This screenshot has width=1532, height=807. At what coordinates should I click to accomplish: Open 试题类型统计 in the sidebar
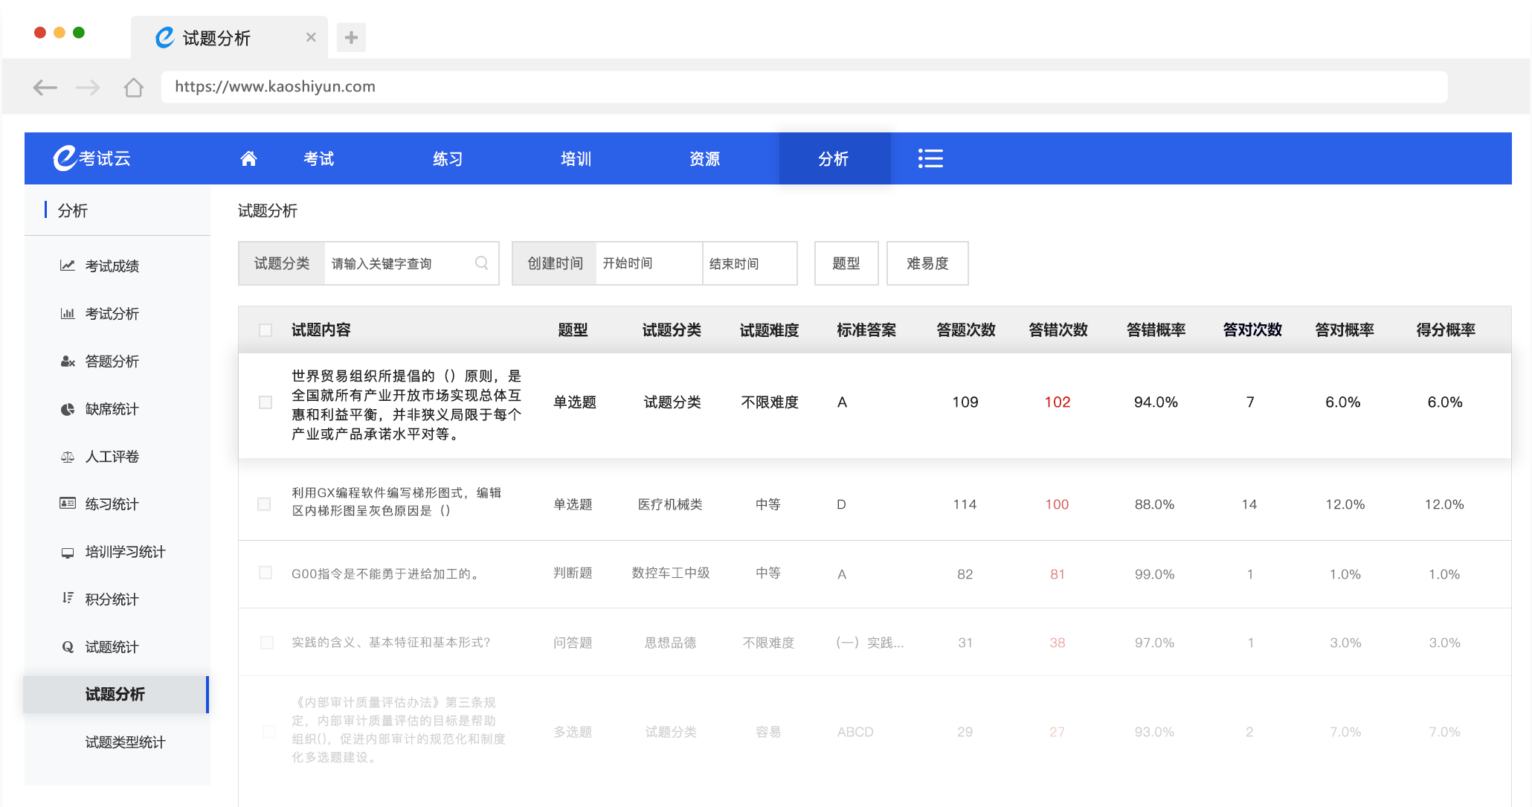pyautogui.click(x=125, y=742)
